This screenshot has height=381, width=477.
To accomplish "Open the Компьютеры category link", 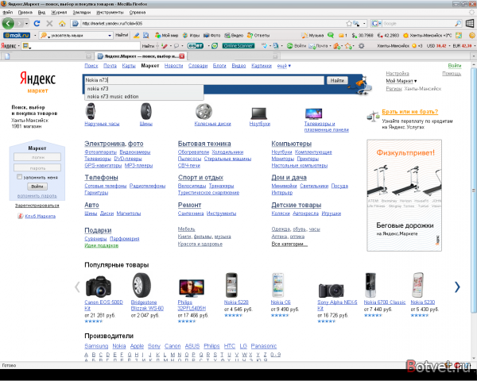I will [292, 144].
